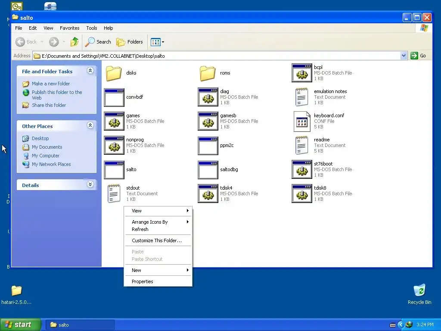Screen dimensions: 441x331
Task: Click the Search toolbar button
Action: (x=98, y=42)
